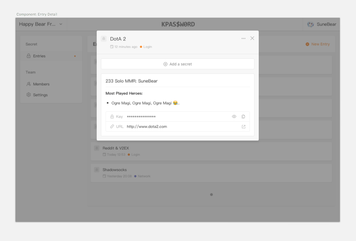356x241 pixels.
Task: Open the more options ellipsis menu
Action: pos(243,39)
